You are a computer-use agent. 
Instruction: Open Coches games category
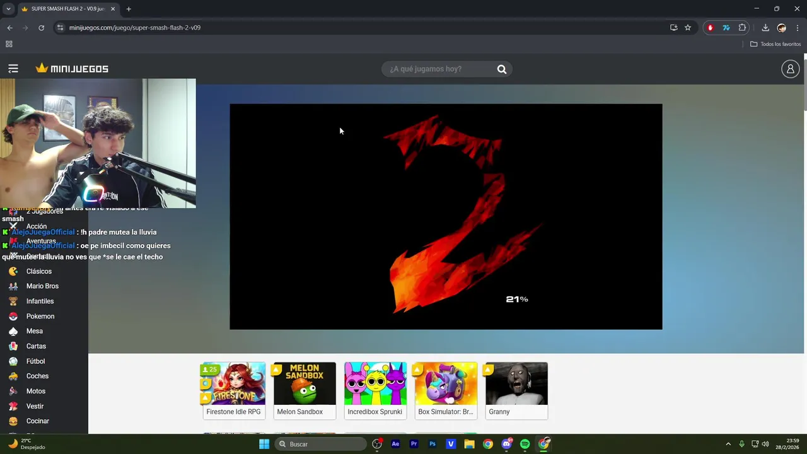coord(37,376)
